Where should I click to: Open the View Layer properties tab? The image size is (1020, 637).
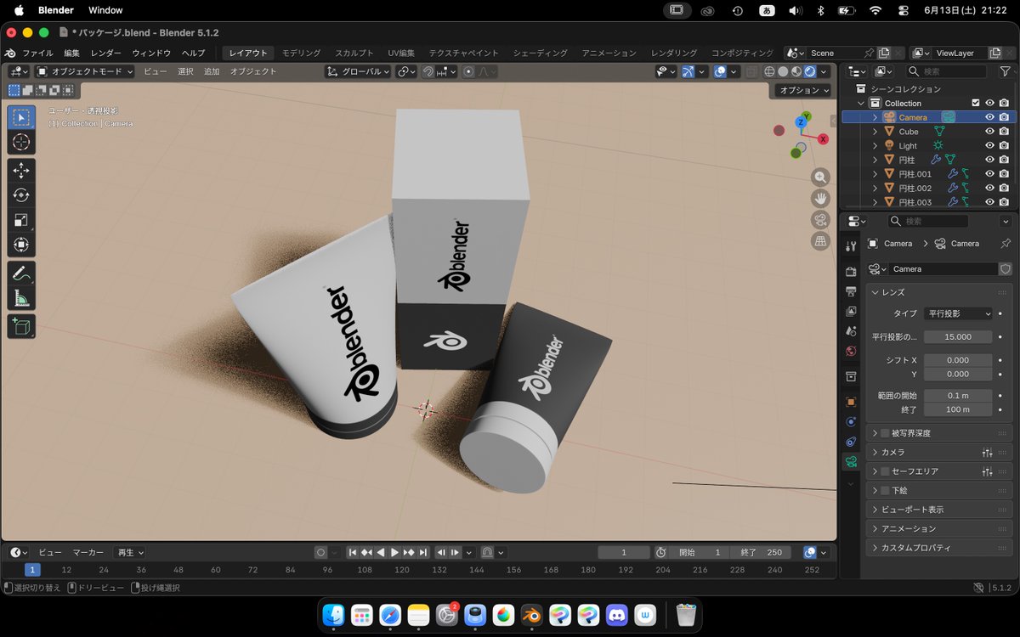[x=851, y=311]
